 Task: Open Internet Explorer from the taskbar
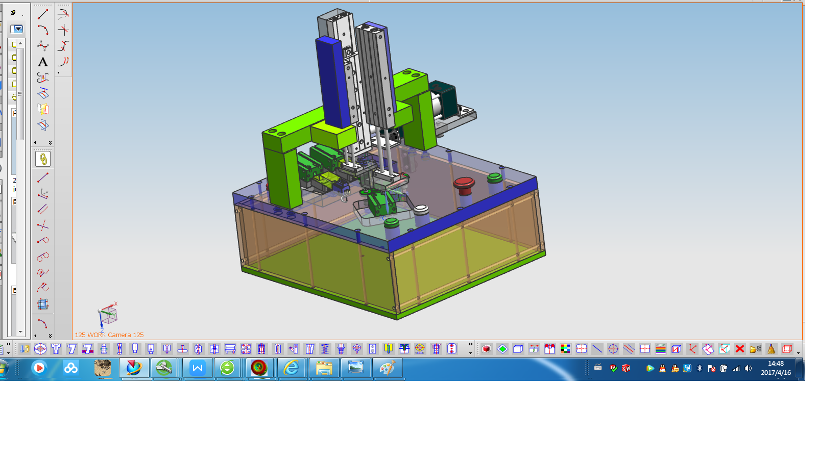click(x=291, y=368)
